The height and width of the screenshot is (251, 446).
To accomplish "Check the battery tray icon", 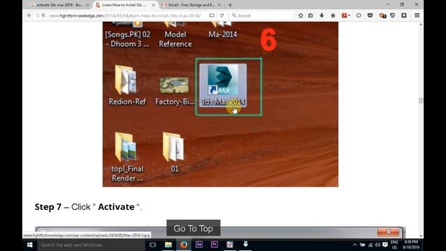I will 362,245.
